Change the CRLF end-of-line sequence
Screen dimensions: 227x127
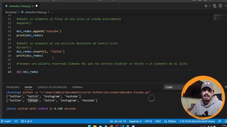[158, 121]
